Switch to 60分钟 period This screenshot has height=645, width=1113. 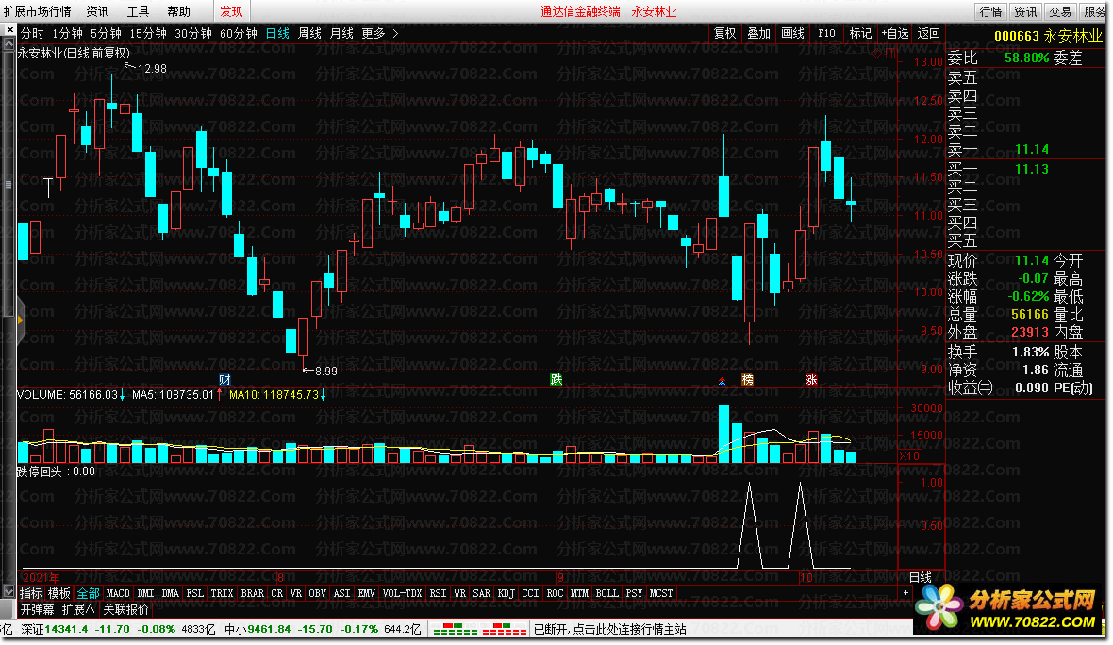239,33
